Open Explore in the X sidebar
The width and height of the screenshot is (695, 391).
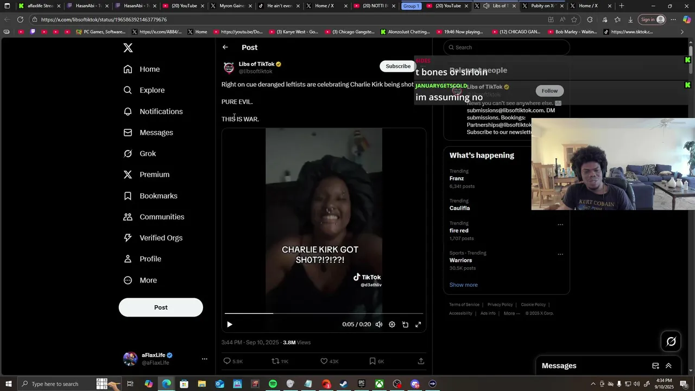(x=144, y=90)
